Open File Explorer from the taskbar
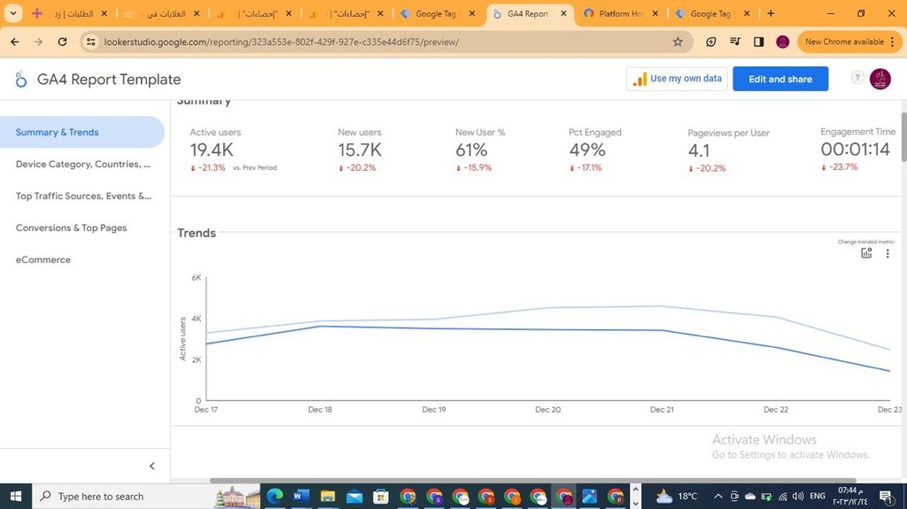 pyautogui.click(x=328, y=497)
